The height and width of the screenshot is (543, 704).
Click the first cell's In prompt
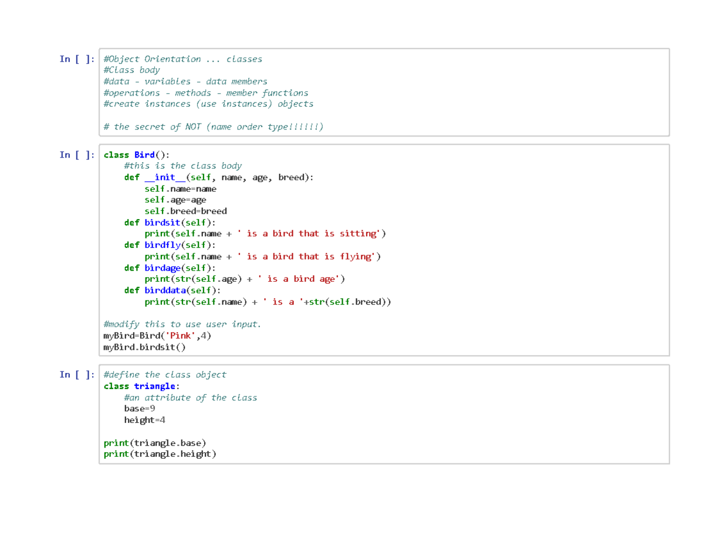(x=77, y=59)
